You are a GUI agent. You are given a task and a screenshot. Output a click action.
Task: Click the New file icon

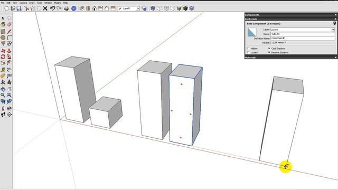click(x=6, y=8)
